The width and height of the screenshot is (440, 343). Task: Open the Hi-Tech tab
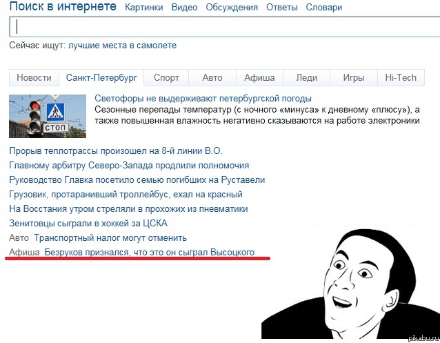point(401,77)
